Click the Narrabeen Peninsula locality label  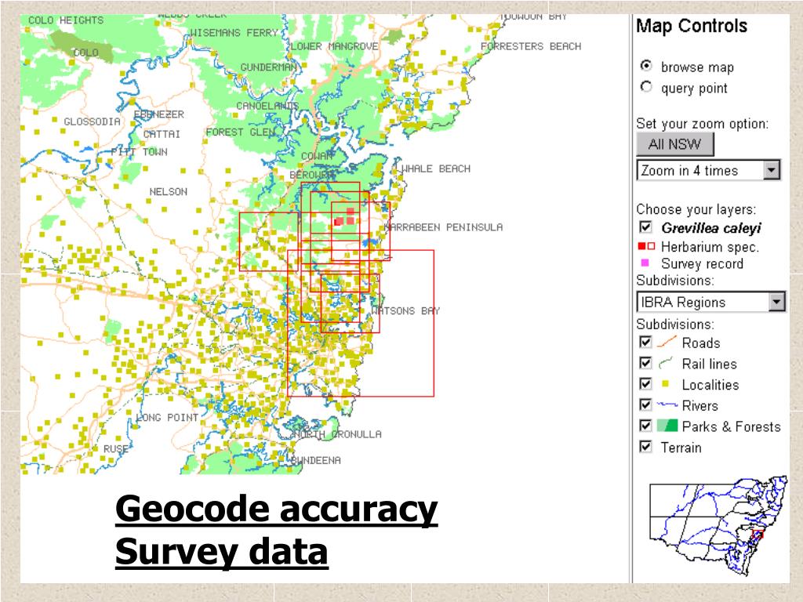pyautogui.click(x=444, y=227)
